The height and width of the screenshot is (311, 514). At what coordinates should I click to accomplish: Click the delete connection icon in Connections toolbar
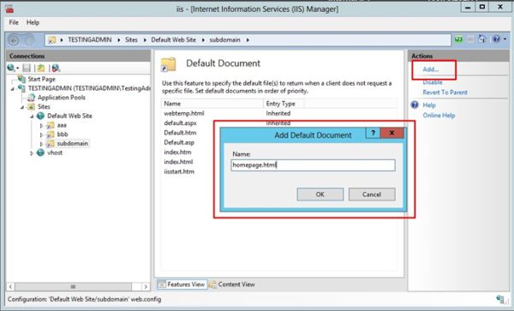(56, 68)
